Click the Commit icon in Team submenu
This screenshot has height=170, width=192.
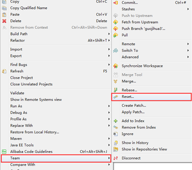click(116, 3)
